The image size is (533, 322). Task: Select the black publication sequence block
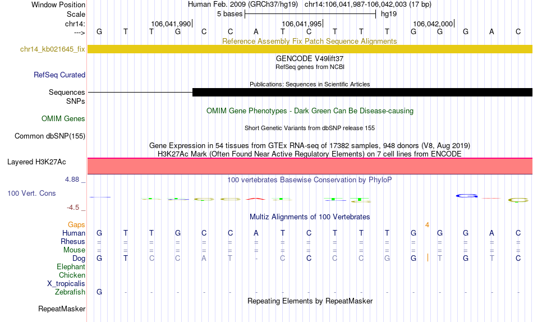click(x=362, y=92)
